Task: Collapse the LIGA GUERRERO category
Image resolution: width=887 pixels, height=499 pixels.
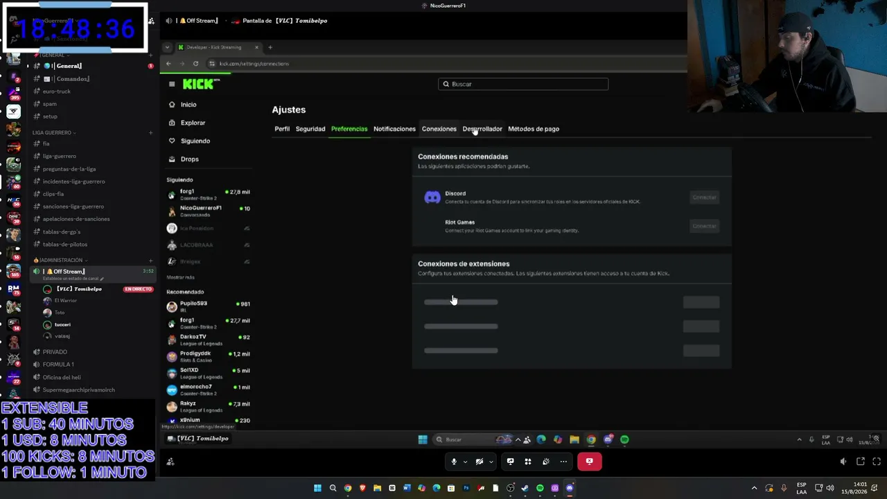Action: click(x=53, y=132)
